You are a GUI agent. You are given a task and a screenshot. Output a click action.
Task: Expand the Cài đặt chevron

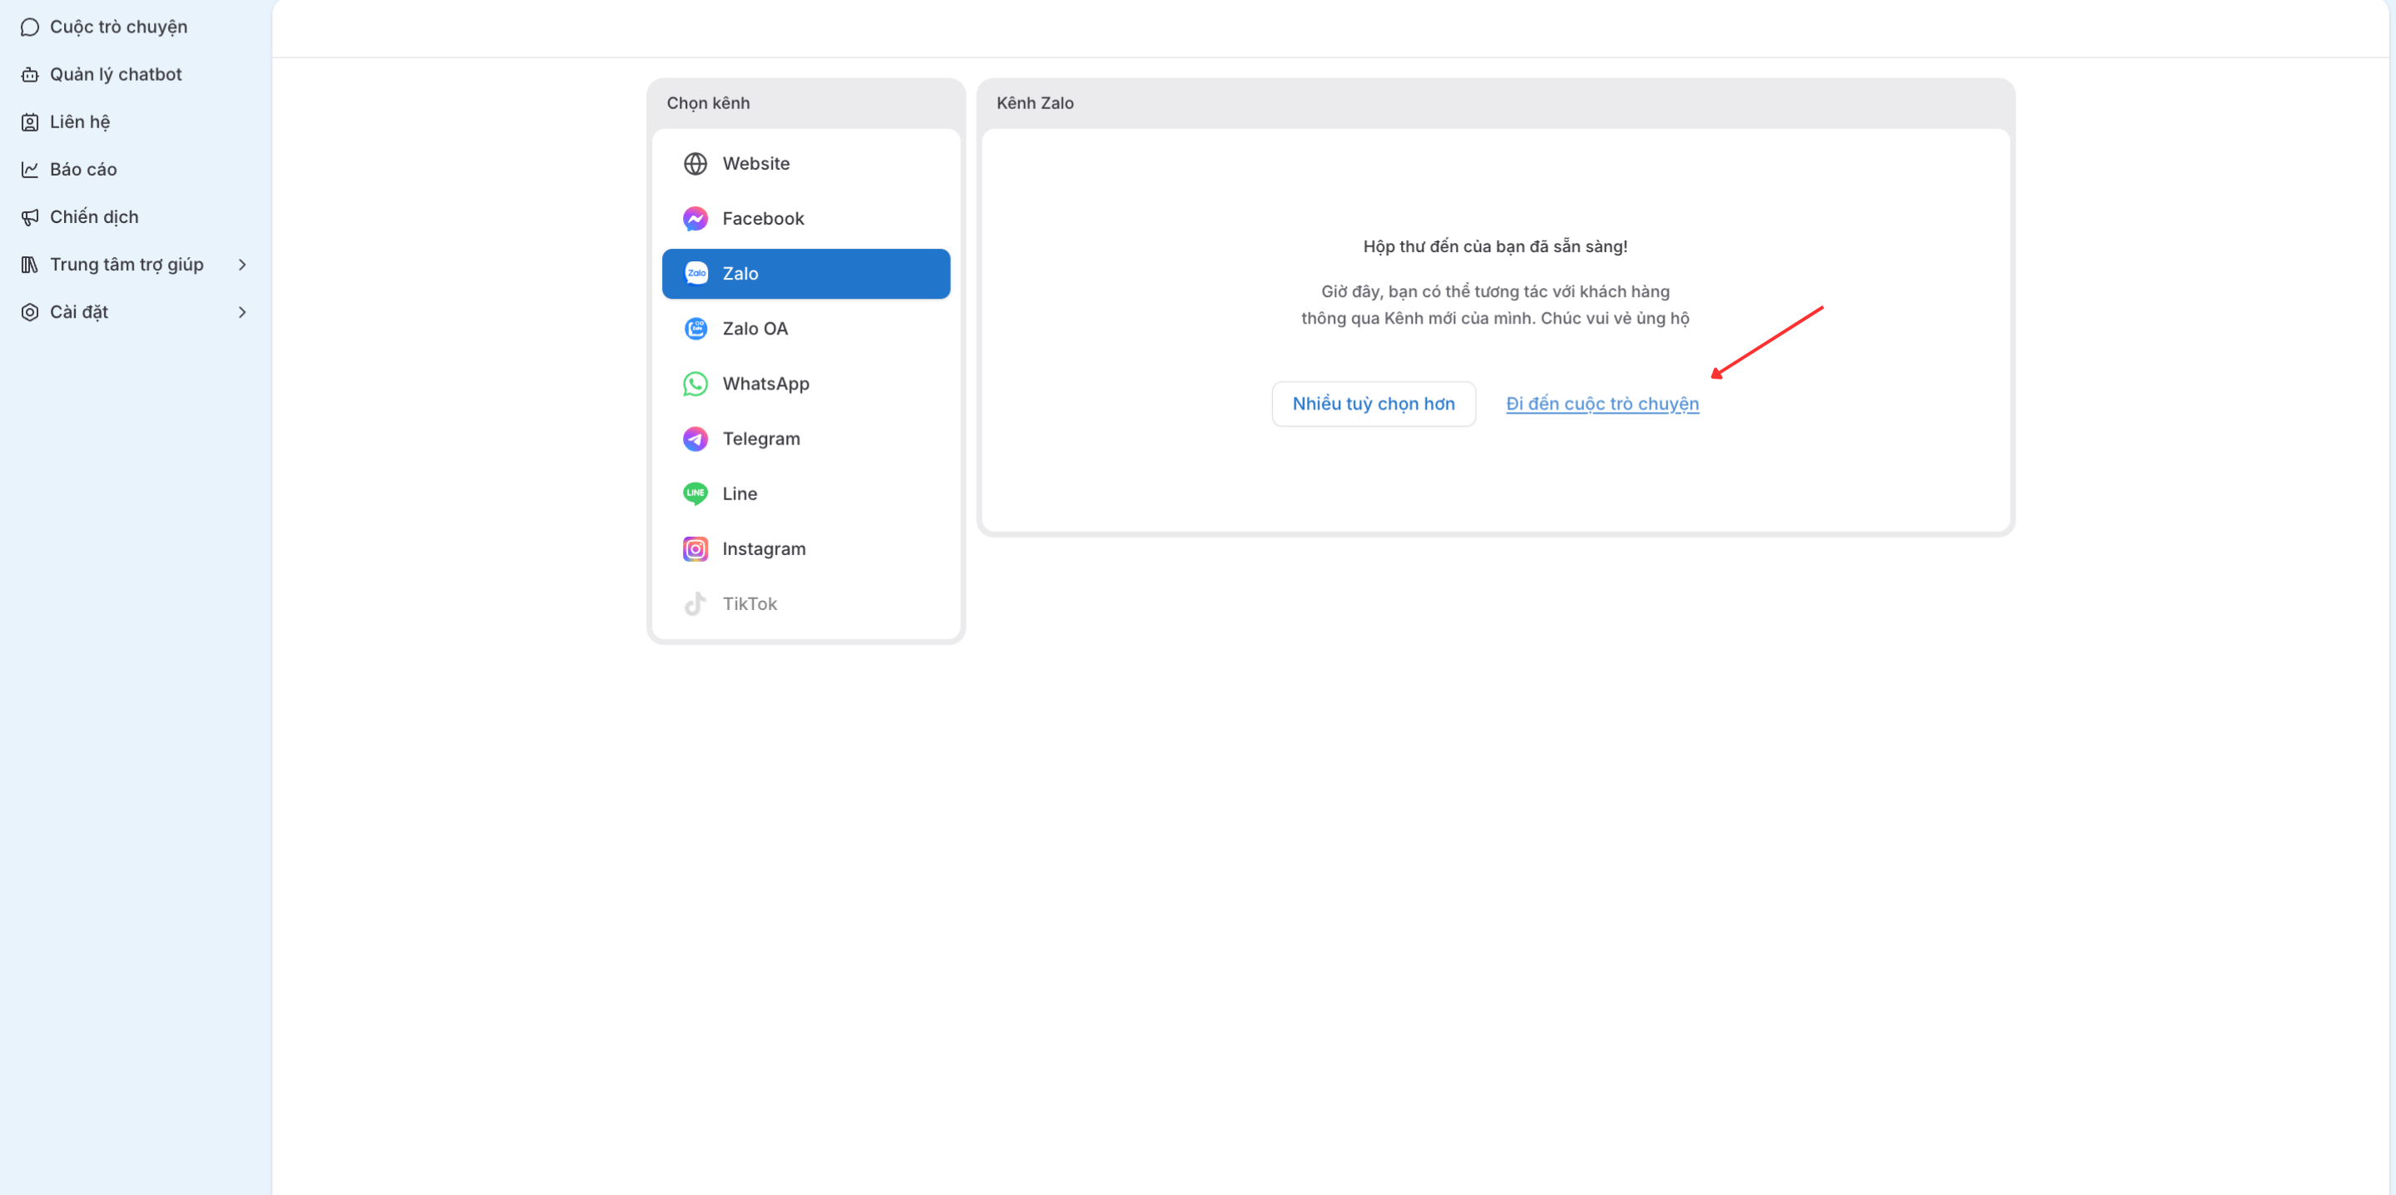point(242,312)
